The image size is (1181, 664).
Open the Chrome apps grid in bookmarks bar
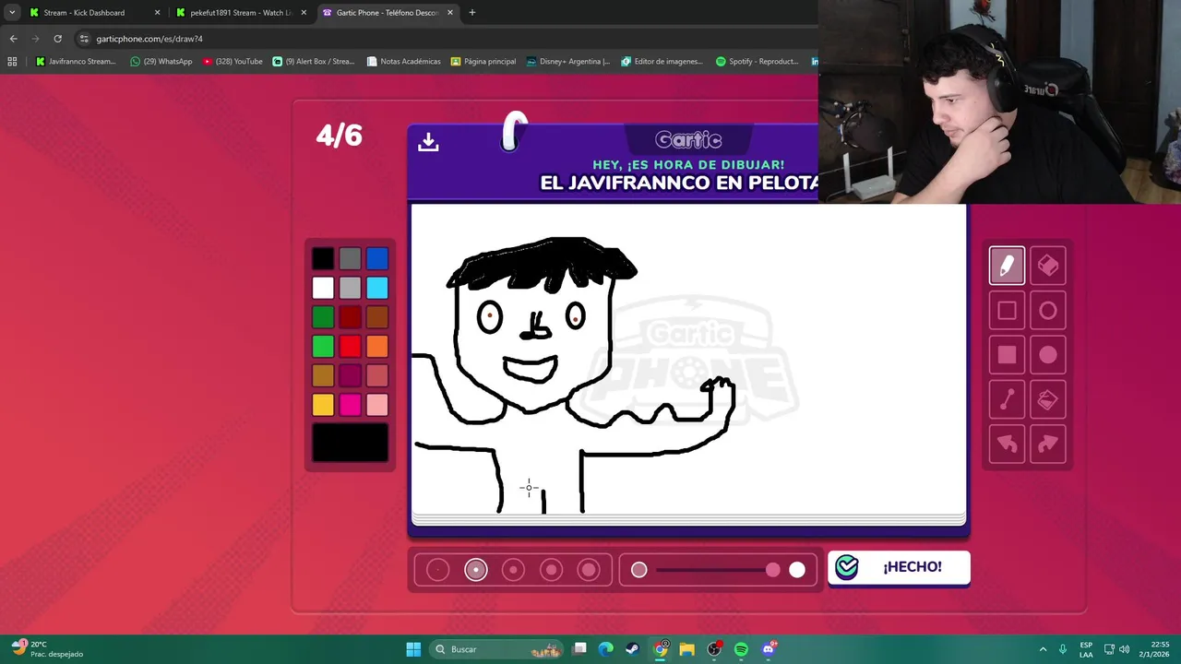[12, 62]
